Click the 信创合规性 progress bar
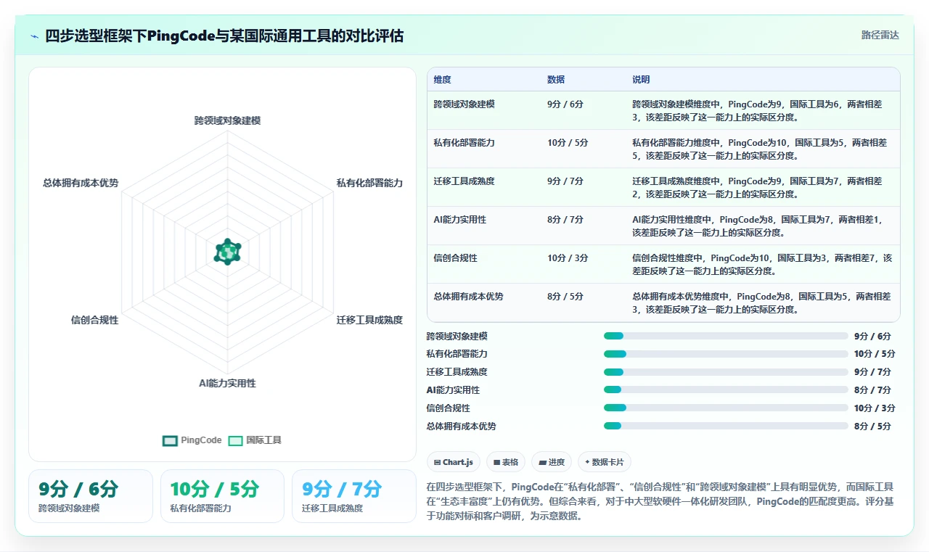 726,408
